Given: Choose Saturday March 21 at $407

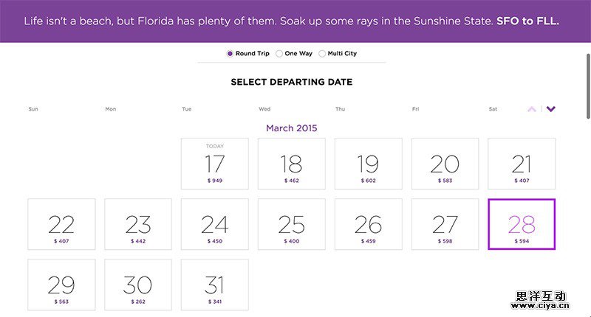Looking at the screenshot, I should click(x=522, y=164).
